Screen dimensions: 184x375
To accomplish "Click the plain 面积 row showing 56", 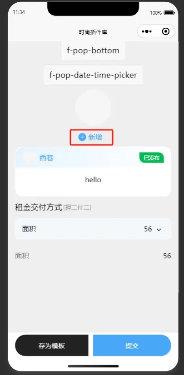I will coord(93,256).
